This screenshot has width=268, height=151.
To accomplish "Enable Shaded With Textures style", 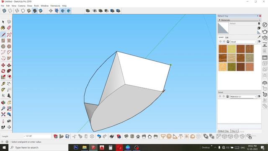I will pos(35,11).
